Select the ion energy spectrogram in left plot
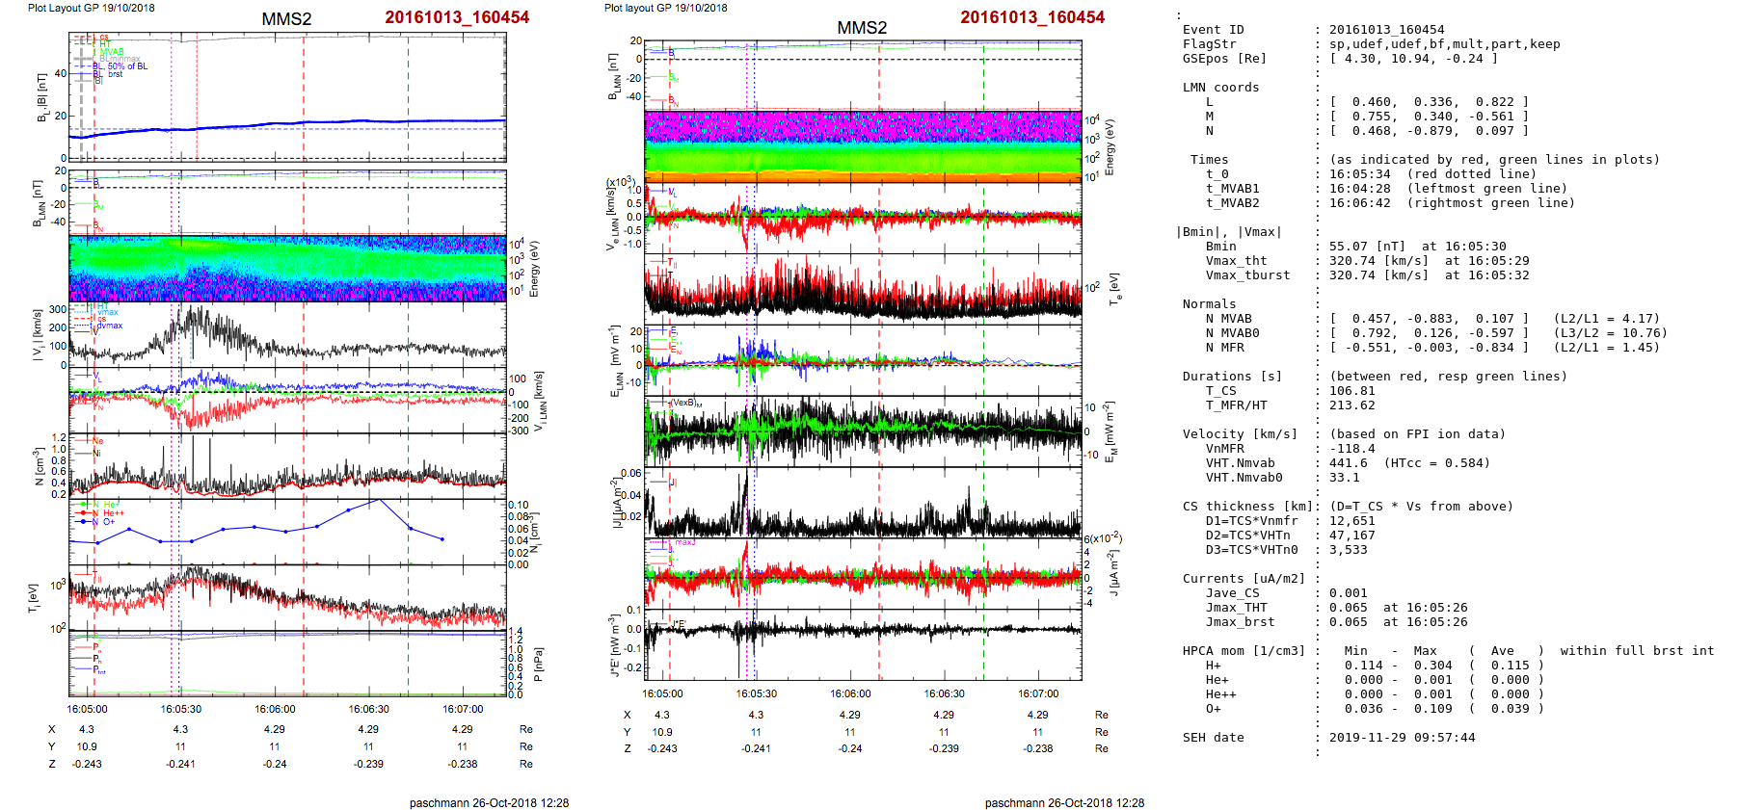Screen dimensions: 1739x810 [x=287, y=269]
